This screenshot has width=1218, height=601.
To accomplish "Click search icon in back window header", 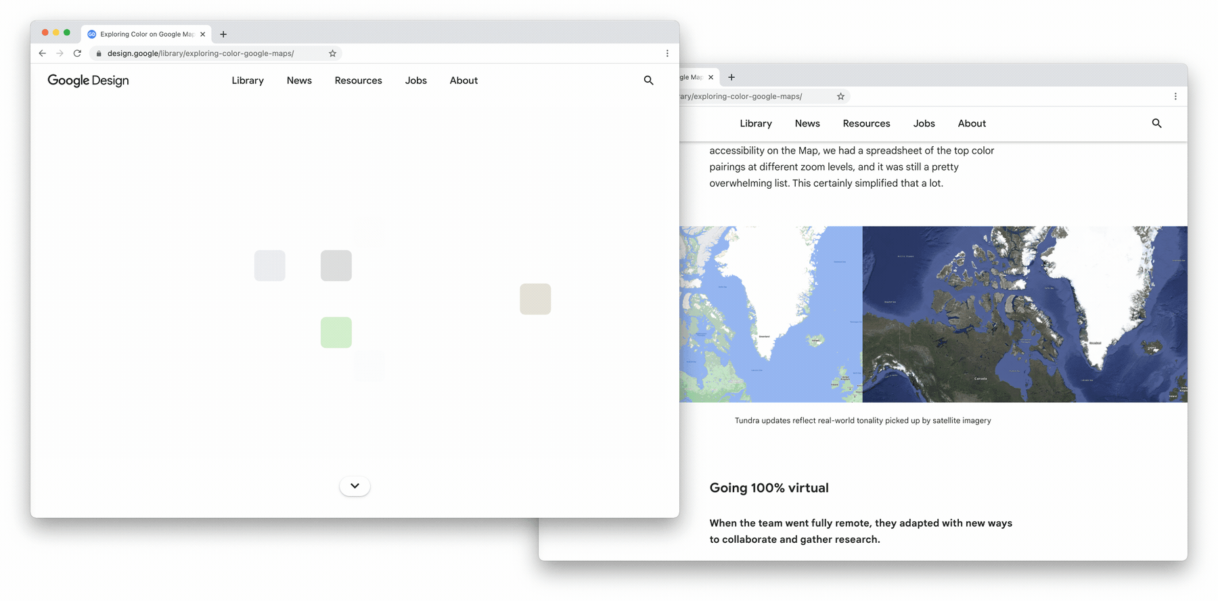I will tap(1156, 124).
